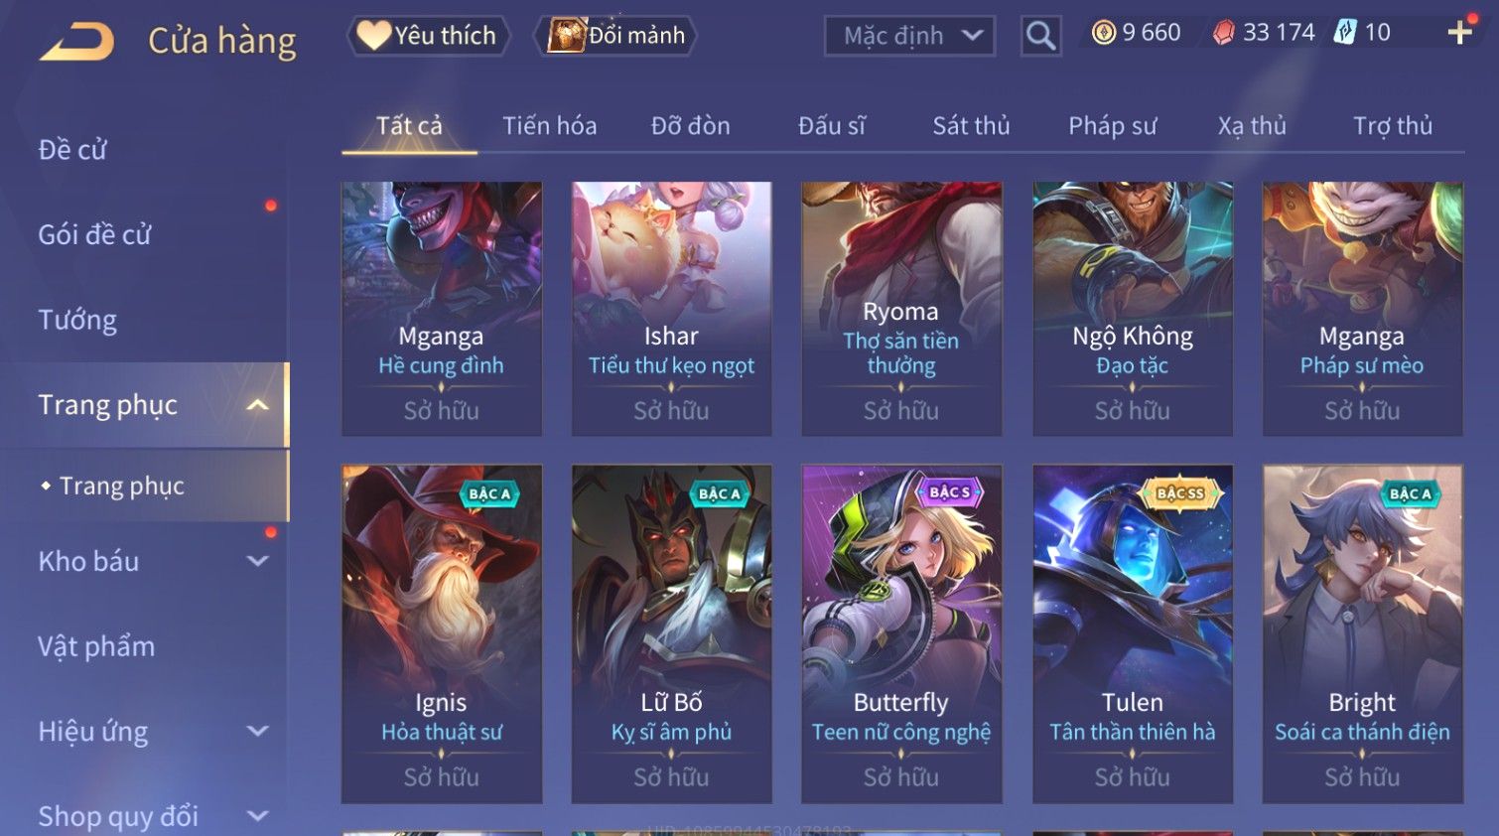Switch to the Pháp sư tab
This screenshot has height=836, width=1499.
[1112, 126]
